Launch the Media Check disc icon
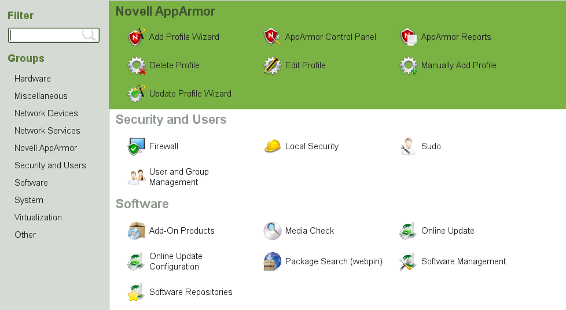Screen dimensions: 566x310 [x=272, y=231]
